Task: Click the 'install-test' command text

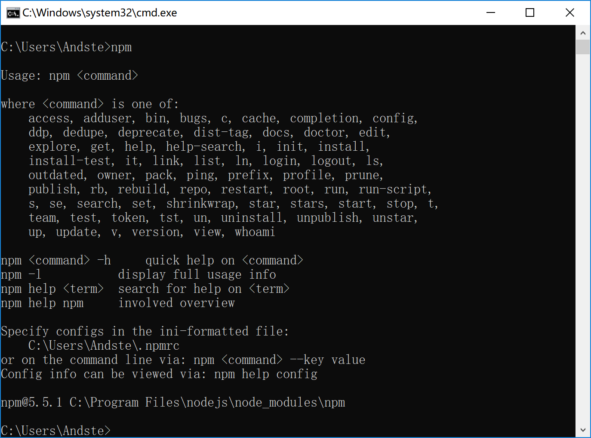Action: pyautogui.click(x=71, y=161)
